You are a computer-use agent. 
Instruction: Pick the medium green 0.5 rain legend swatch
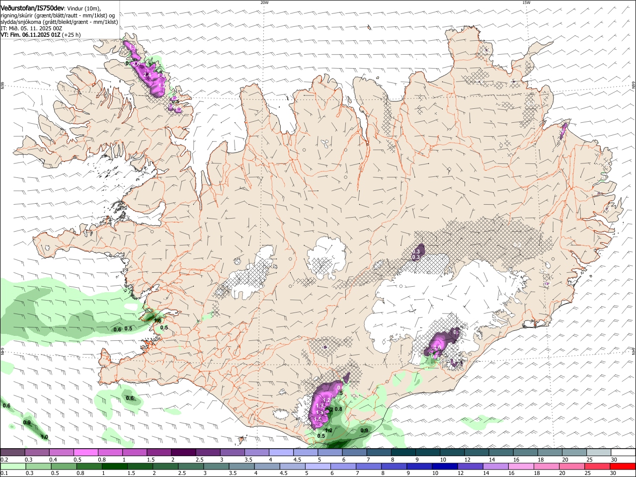click(x=64, y=467)
